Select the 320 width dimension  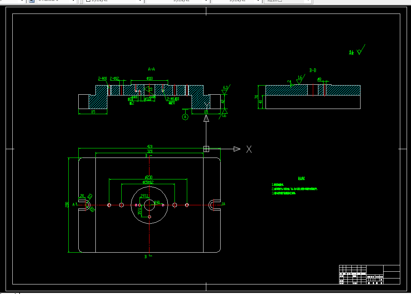150,151
